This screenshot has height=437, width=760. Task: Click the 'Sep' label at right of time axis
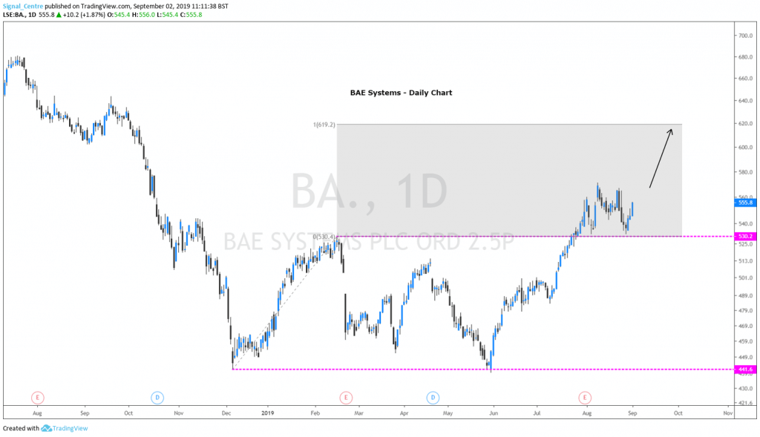pyautogui.click(x=632, y=413)
